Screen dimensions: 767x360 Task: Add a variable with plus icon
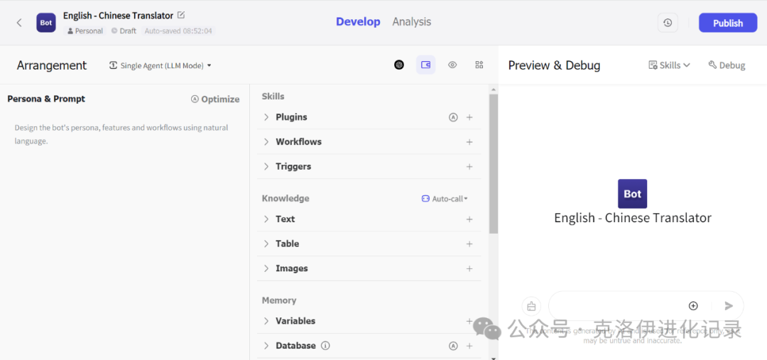click(469, 321)
